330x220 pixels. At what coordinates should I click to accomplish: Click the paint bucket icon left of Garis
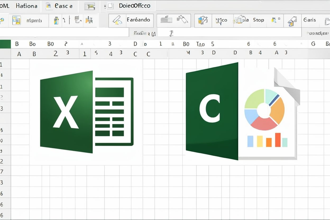[292, 21]
